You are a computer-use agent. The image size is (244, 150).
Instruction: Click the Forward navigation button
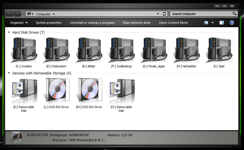18,14
